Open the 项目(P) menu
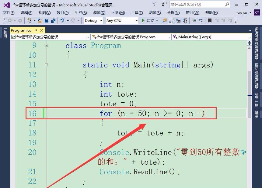Screen dimensions: 262x188 click(63, 13)
